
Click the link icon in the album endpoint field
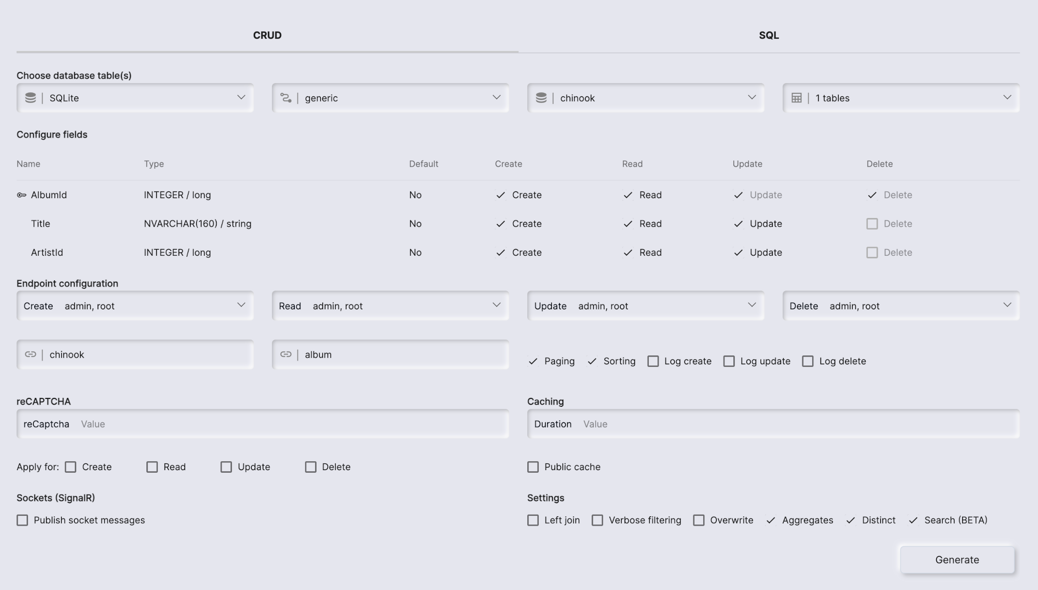(x=286, y=354)
